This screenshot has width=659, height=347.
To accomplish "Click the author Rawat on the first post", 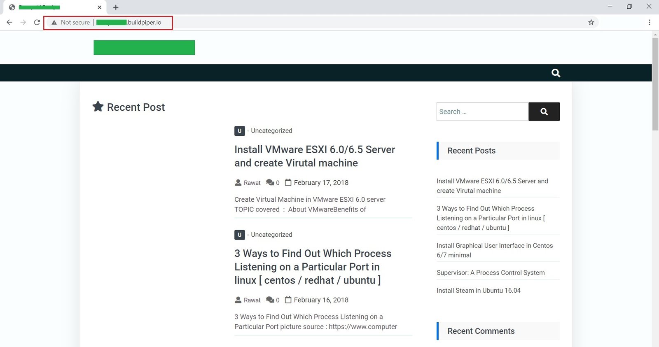I will coord(252,183).
